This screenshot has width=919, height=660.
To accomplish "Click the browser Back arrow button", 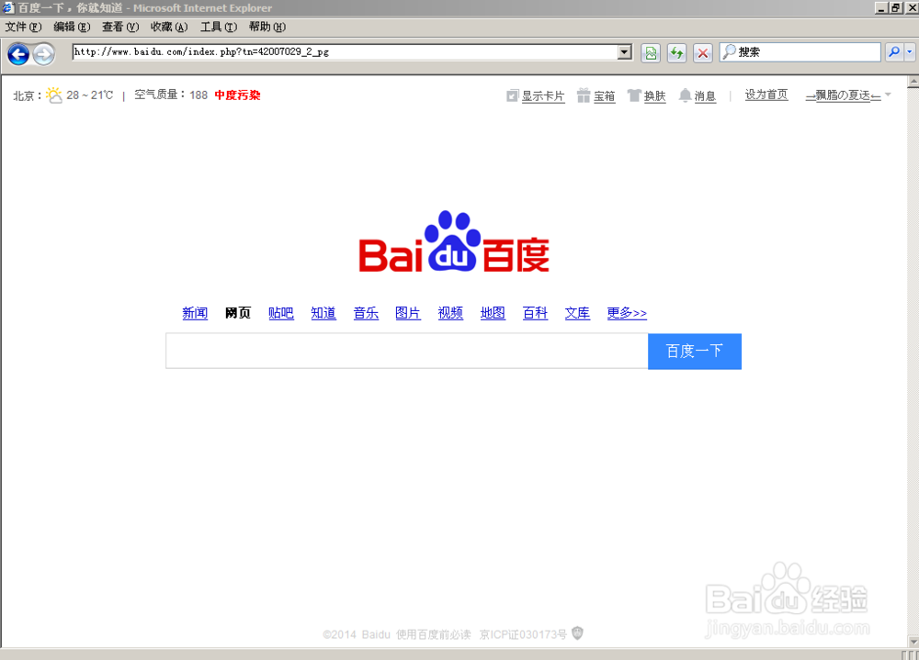I will [18, 54].
